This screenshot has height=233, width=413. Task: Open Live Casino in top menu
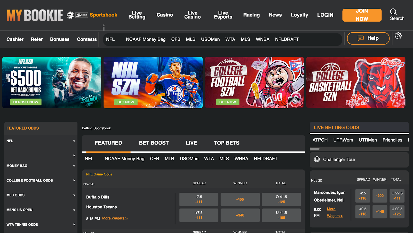(x=193, y=15)
